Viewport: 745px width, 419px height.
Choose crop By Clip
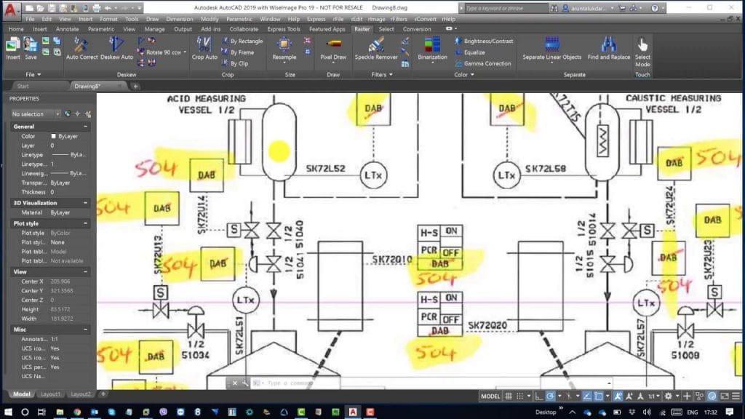235,63
